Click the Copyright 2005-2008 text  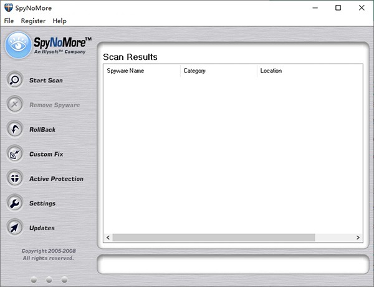49,251
